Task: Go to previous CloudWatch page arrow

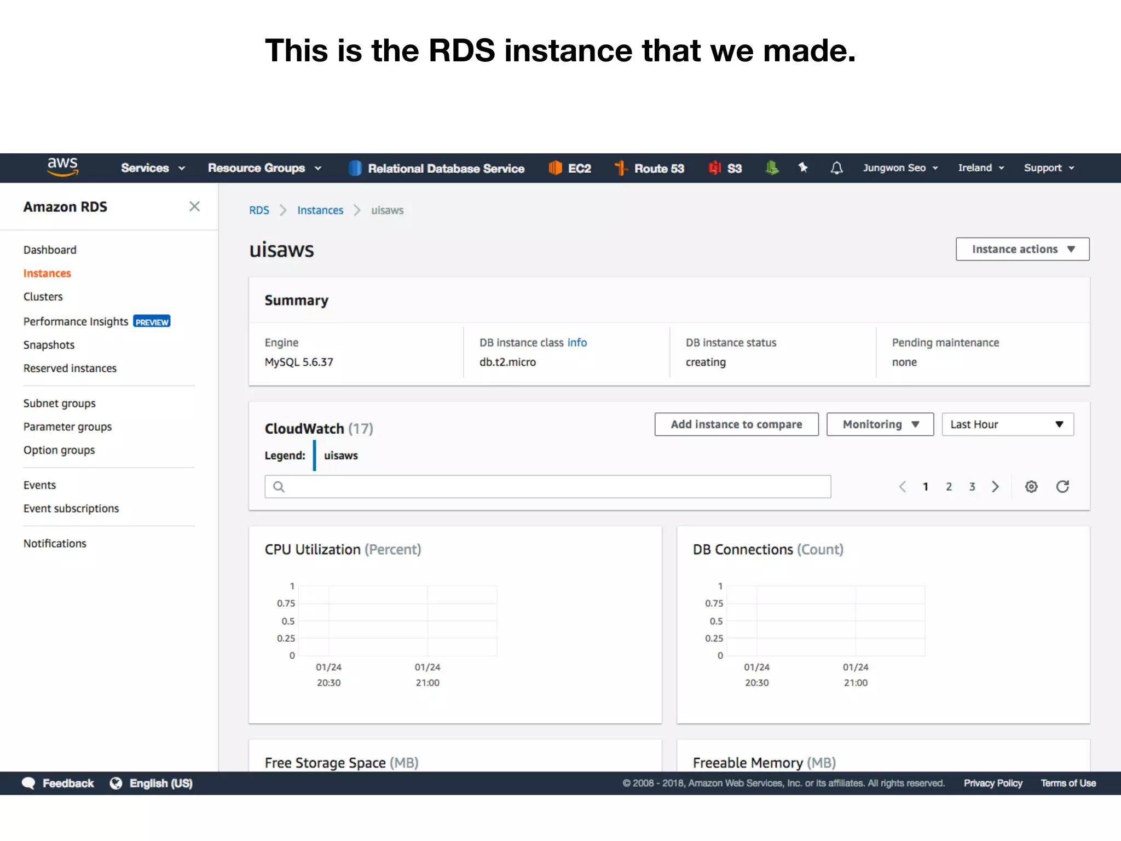Action: coord(903,486)
